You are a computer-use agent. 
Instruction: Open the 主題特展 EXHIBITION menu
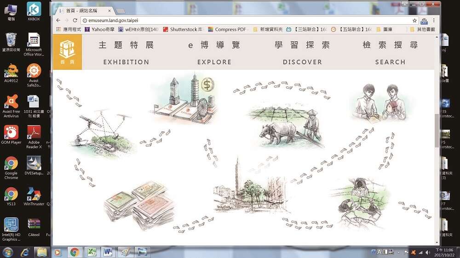click(x=126, y=53)
